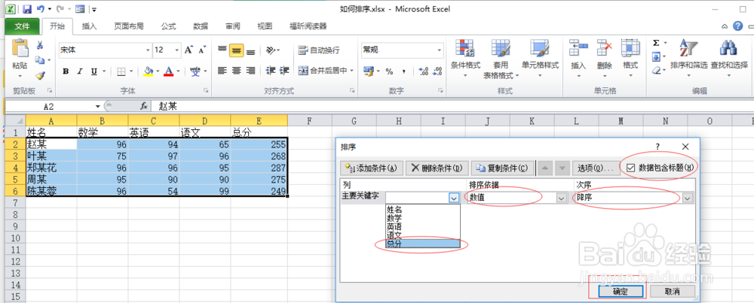Click the 选项 options button
Screen dimensions: 754x303
click(596, 168)
